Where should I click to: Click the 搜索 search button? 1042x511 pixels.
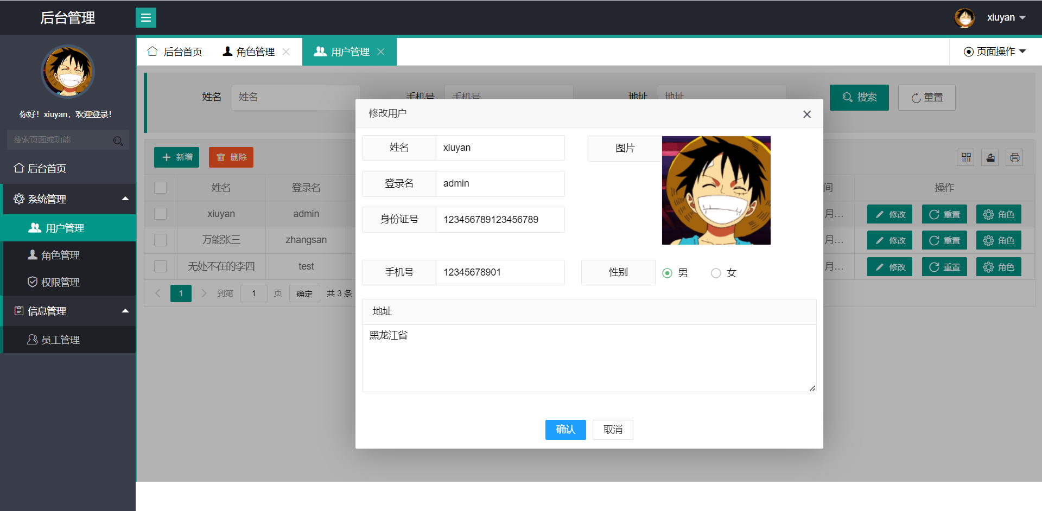point(859,98)
